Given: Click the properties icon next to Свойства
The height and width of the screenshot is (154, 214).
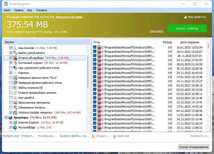Looking at the screenshot, I should [114, 136].
